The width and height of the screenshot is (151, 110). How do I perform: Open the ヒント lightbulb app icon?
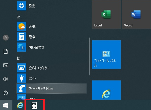[x=22, y=78]
